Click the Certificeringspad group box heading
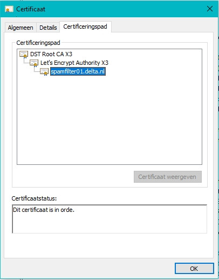This screenshot has height=280, width=219. click(x=38, y=43)
